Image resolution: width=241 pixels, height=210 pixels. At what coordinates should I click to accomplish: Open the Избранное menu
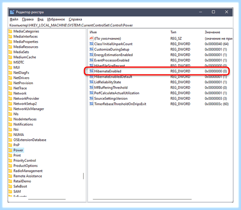click(x=56, y=19)
